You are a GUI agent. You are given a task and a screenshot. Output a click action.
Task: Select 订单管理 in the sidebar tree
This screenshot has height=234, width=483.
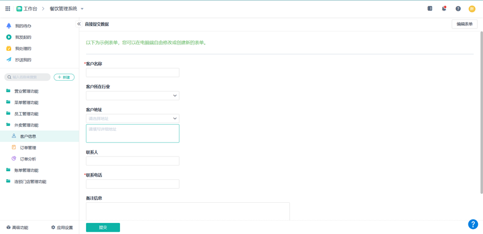tap(28, 148)
